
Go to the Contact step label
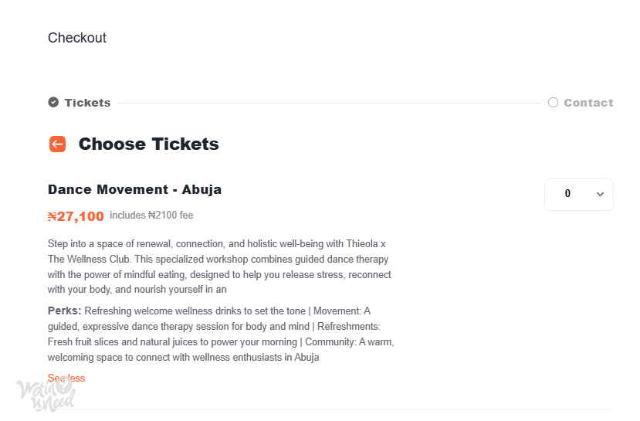(x=588, y=103)
